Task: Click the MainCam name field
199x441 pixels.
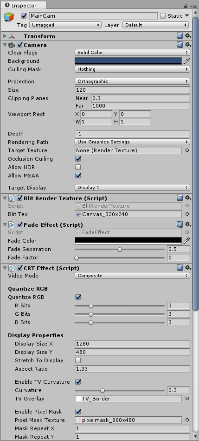Action: click(93, 16)
